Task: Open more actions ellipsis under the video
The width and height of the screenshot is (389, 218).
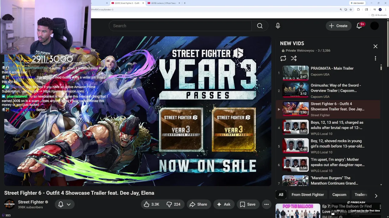Action: [x=267, y=204]
